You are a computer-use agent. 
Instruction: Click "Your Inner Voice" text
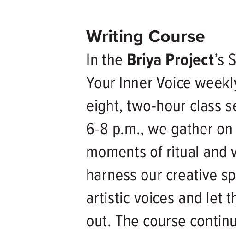(139, 83)
